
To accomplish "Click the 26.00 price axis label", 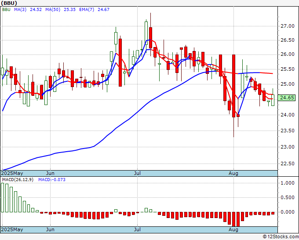I will tap(288, 55).
